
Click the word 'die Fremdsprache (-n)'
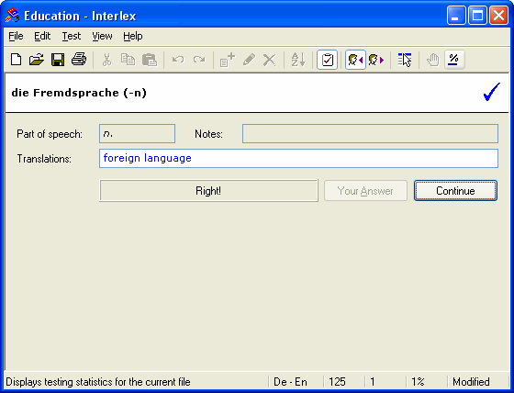79,93
